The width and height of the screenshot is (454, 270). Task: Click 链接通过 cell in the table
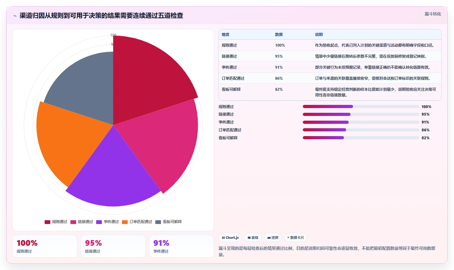click(x=229, y=56)
